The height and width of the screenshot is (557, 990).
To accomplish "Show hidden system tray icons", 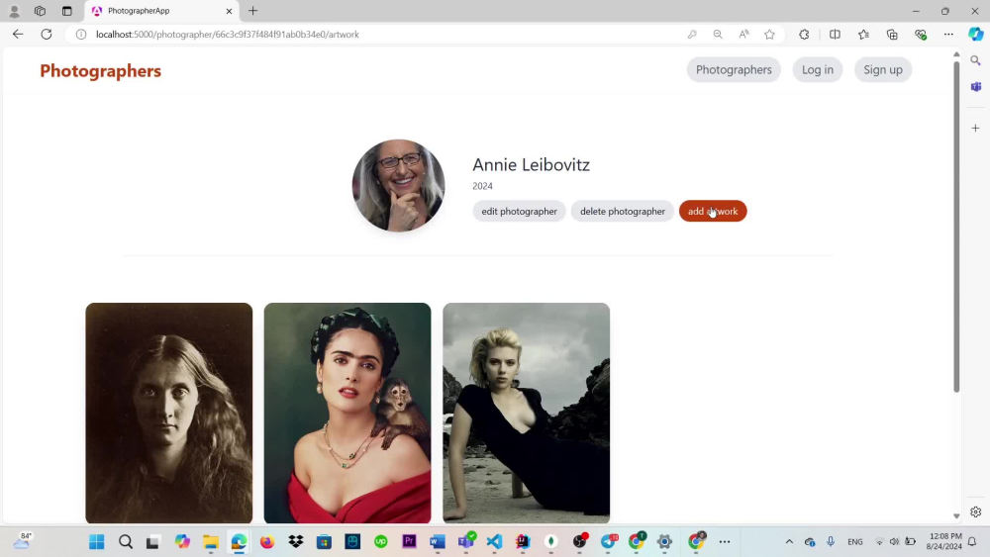I will (789, 542).
